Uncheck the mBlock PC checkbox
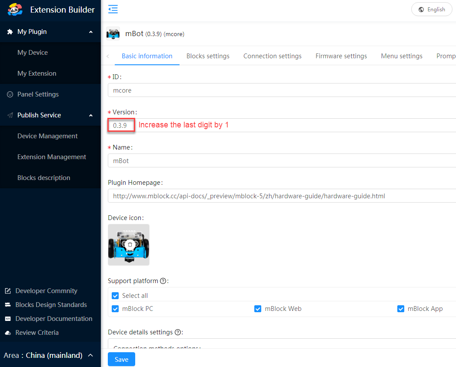This screenshot has height=367, width=456. click(x=115, y=309)
